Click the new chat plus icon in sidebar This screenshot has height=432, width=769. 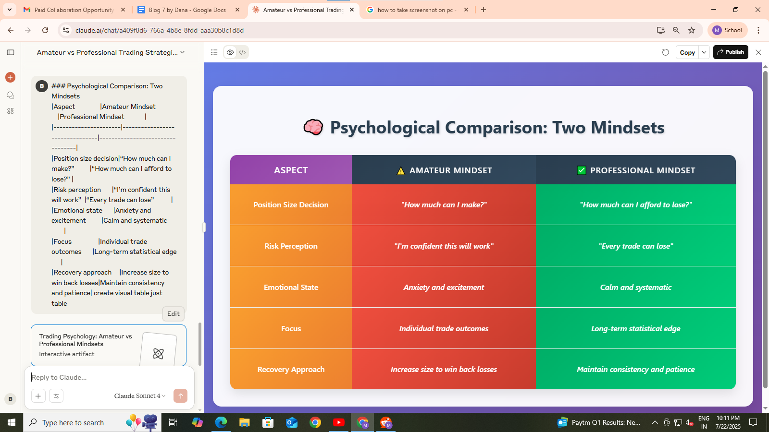pos(10,77)
